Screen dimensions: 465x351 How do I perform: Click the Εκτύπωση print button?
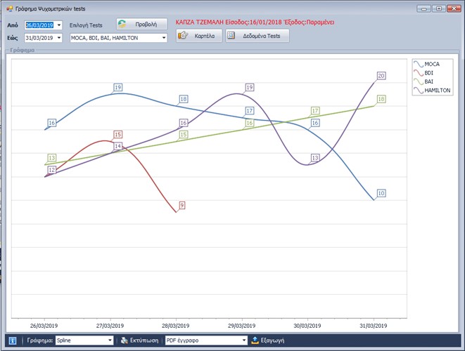coord(140,340)
